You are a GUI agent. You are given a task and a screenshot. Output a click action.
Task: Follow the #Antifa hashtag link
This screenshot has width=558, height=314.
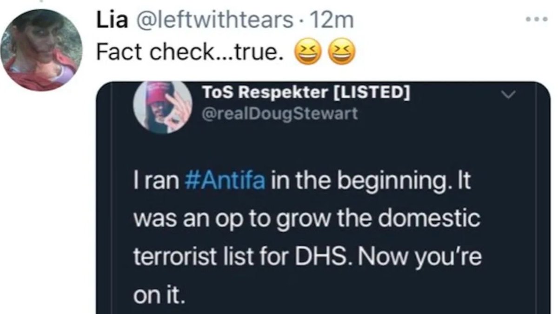[x=225, y=181]
